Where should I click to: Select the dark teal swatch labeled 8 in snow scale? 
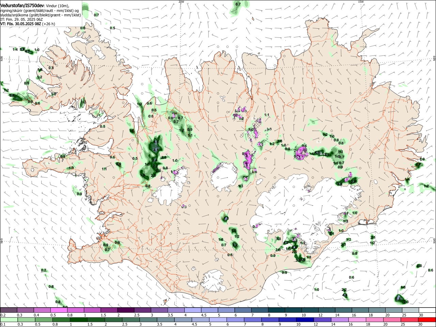click(276, 310)
